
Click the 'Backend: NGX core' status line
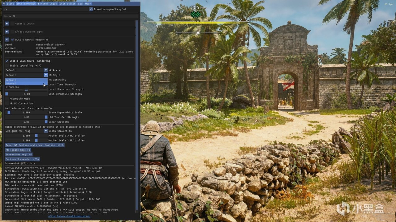point(40,175)
